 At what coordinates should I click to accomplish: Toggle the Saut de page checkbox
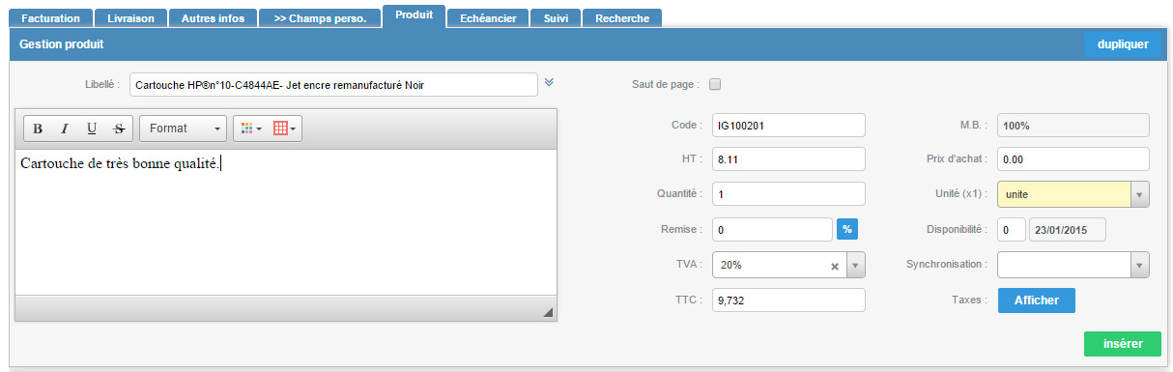point(715,84)
